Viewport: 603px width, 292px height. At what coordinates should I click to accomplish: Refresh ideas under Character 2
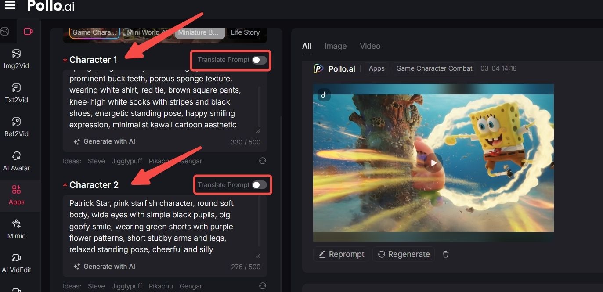point(263,286)
